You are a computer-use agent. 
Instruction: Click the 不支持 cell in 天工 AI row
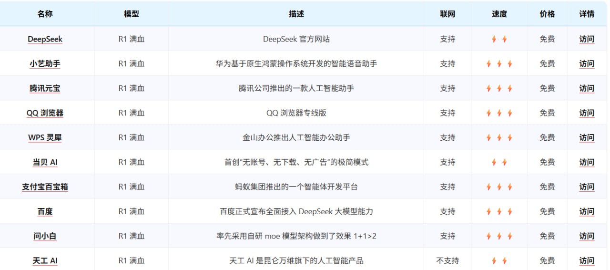coord(447,261)
